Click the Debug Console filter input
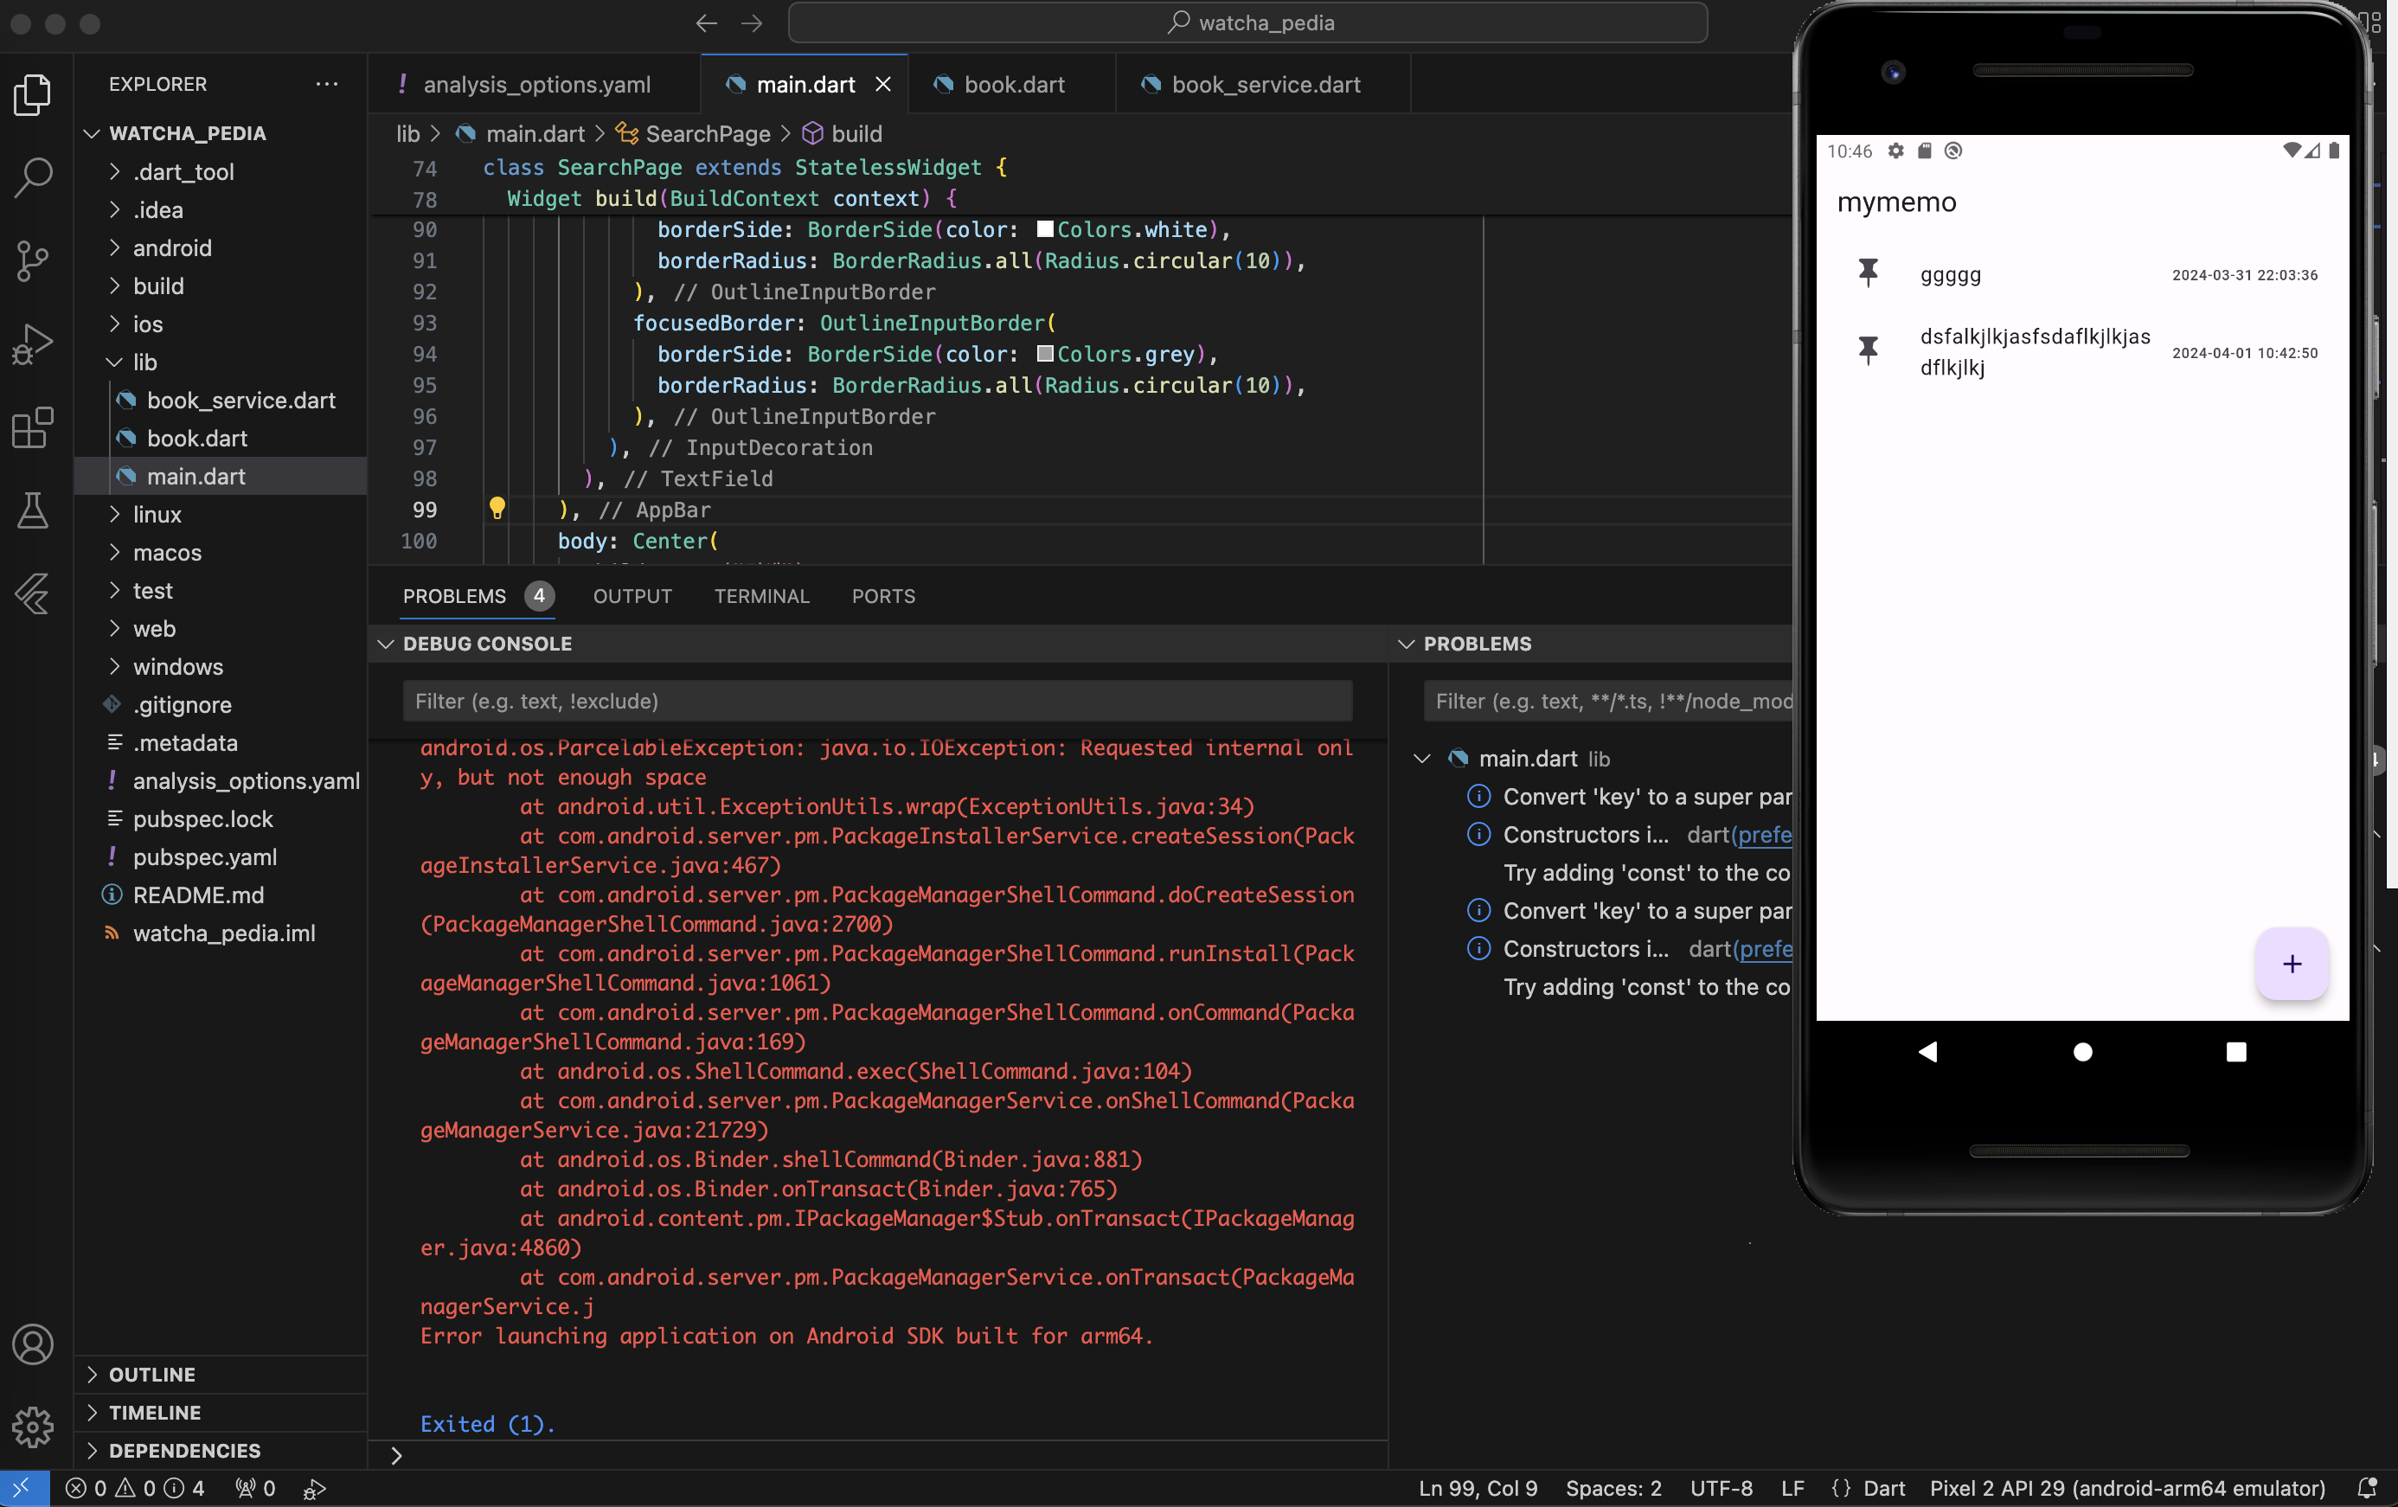Image resolution: width=2398 pixels, height=1507 pixels. 877,700
